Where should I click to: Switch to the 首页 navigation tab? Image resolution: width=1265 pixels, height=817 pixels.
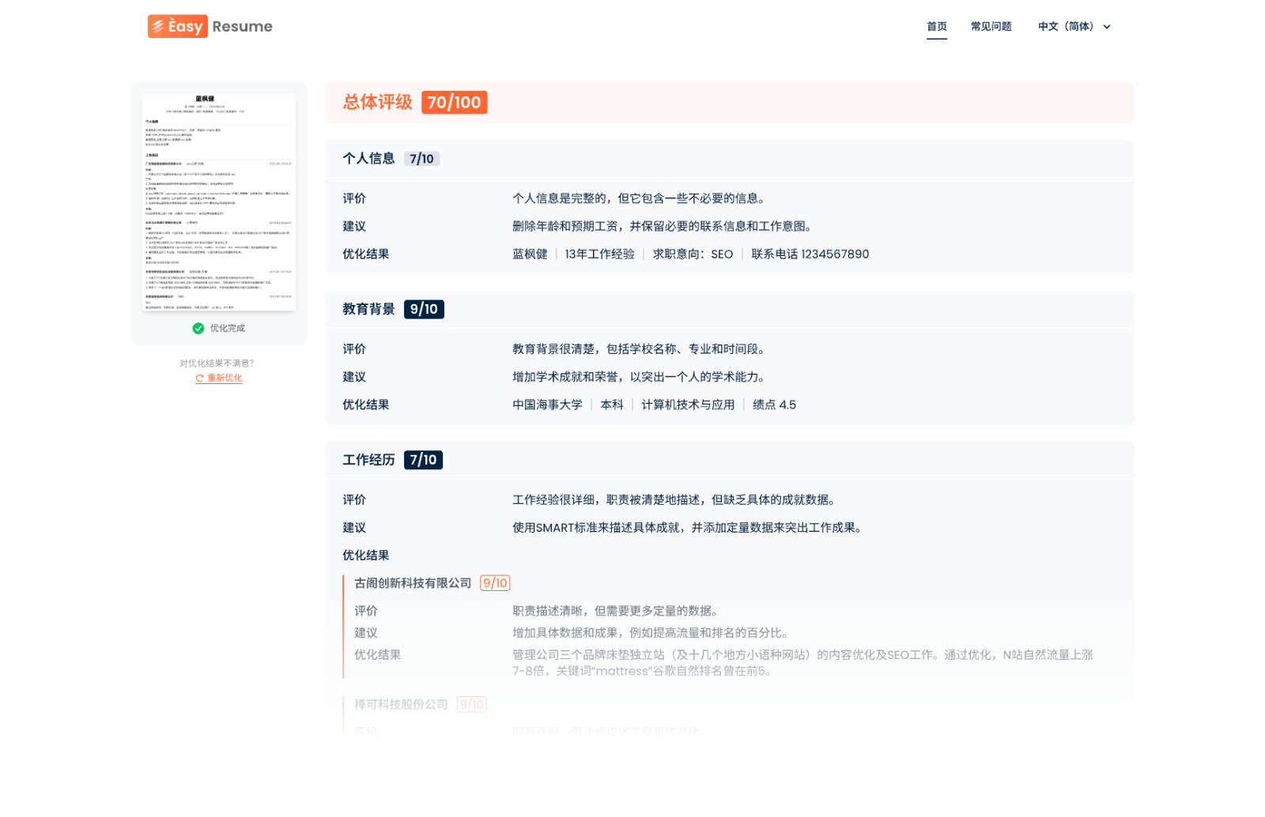tap(936, 26)
